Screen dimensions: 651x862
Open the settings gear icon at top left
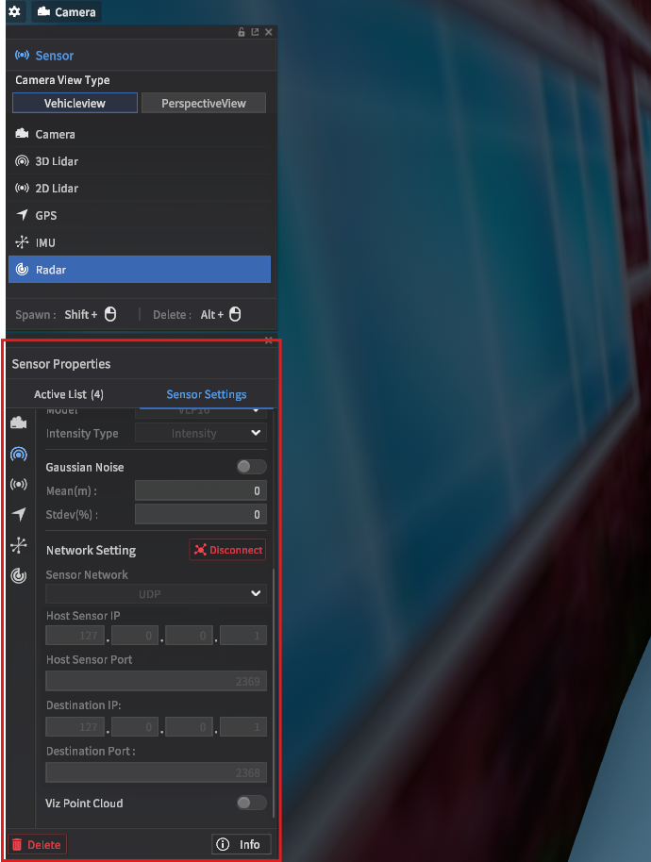point(14,11)
